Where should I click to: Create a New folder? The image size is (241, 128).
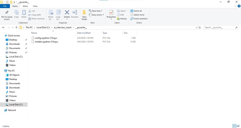(x=84, y=15)
